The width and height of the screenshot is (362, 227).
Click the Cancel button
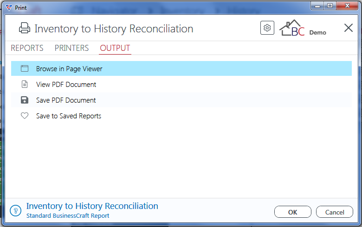tap(334, 212)
